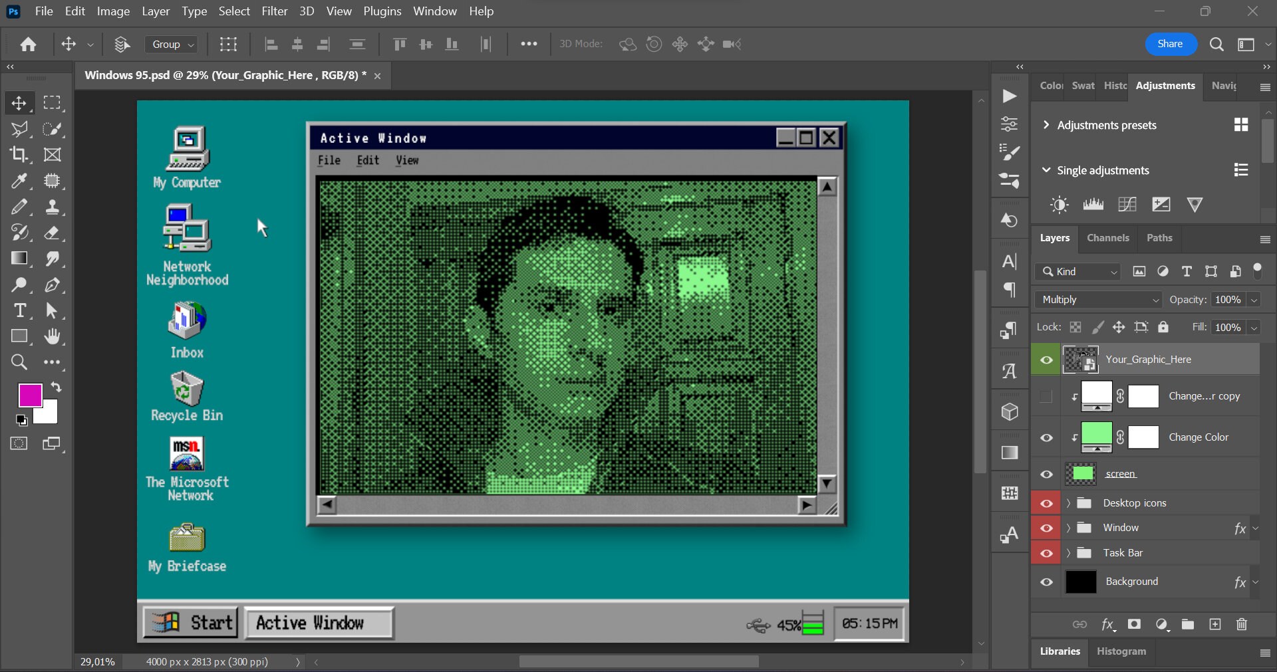Viewport: 1277px width, 672px height.
Task: Select the Horizontal Type tool
Action: tap(19, 310)
